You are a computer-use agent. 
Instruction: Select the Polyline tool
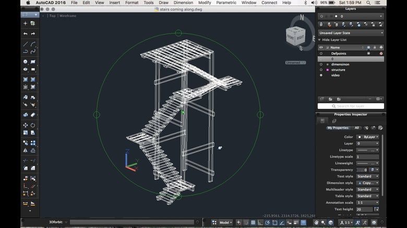25,52
